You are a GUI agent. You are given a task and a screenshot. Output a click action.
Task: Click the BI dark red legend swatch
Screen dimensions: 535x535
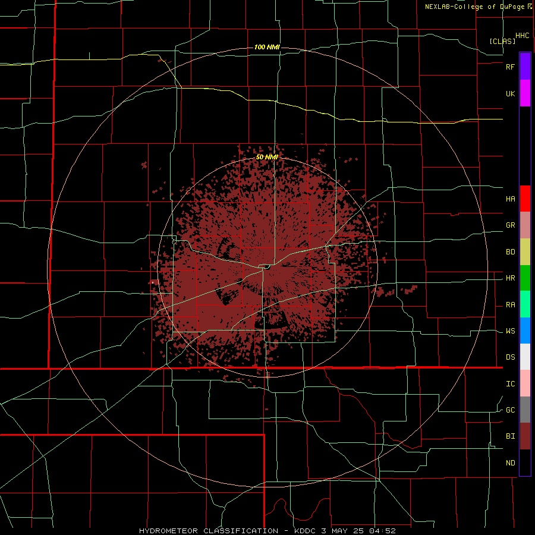(x=525, y=436)
